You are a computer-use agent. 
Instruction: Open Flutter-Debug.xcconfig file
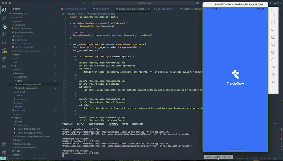(28, 129)
